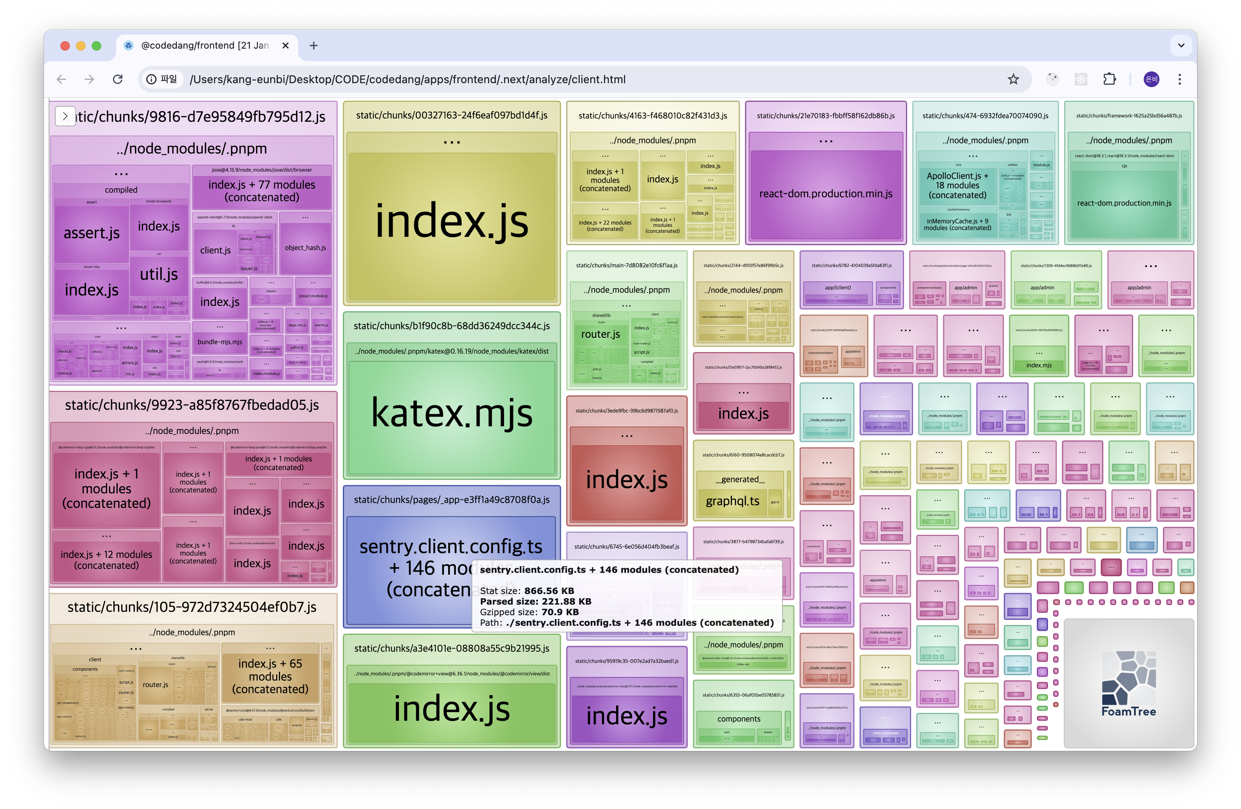Select the react-dom.production.min.js purple block

point(825,194)
